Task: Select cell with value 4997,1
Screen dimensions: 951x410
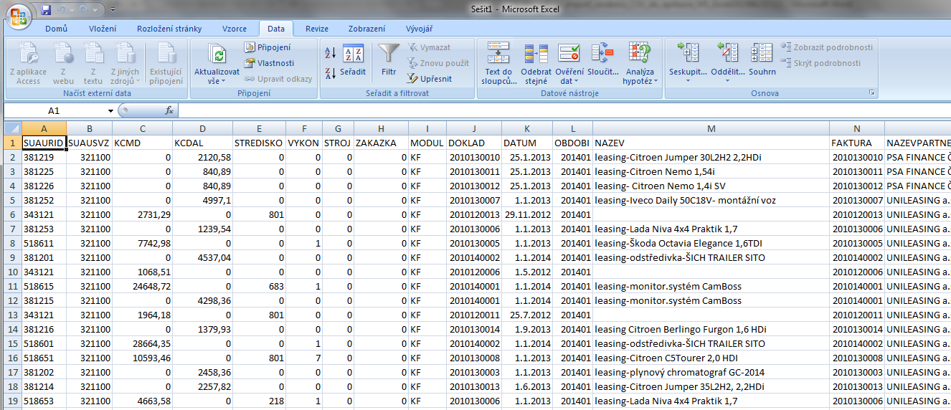Action: point(202,200)
